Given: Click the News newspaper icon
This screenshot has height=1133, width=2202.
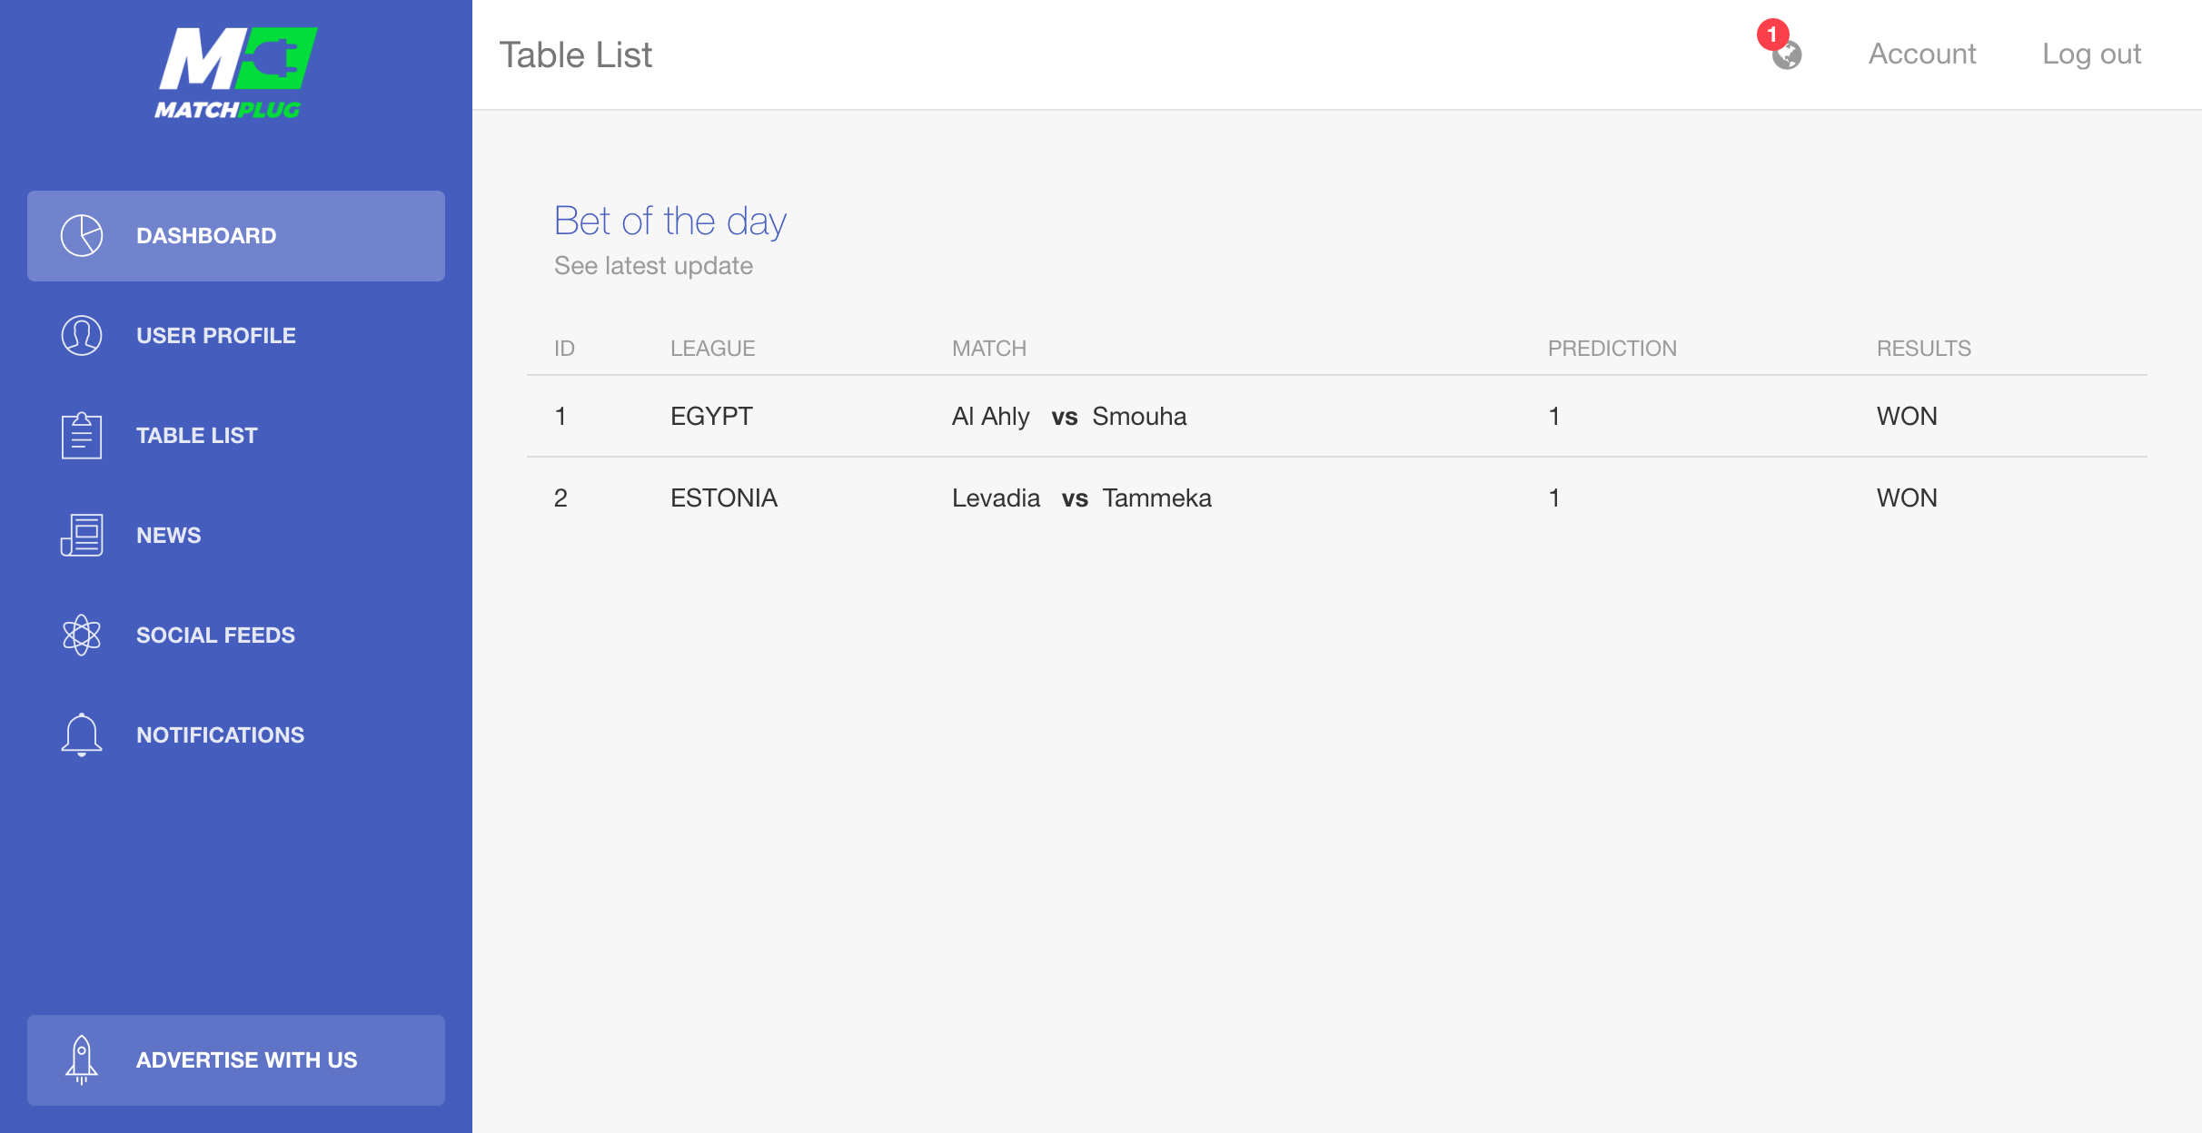Looking at the screenshot, I should click(x=82, y=536).
